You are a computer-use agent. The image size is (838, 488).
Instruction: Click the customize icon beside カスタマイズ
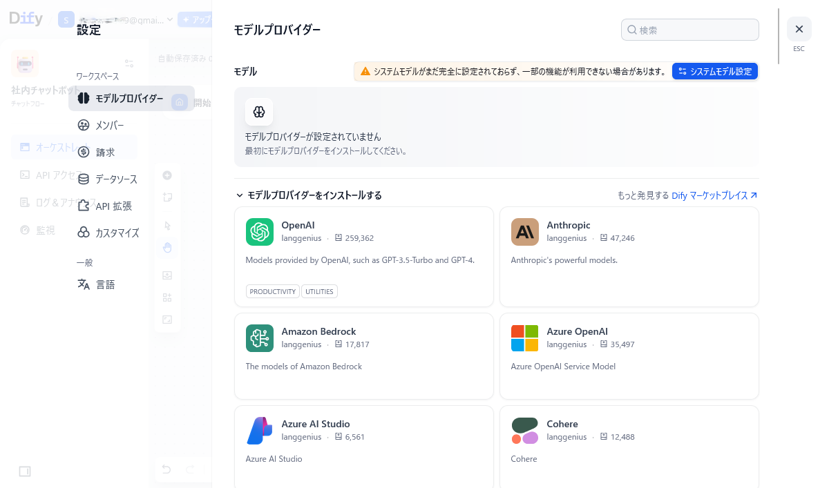pos(84,233)
